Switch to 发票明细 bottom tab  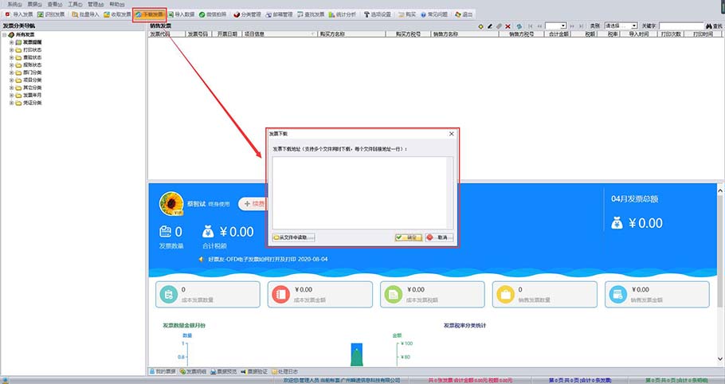pos(194,371)
